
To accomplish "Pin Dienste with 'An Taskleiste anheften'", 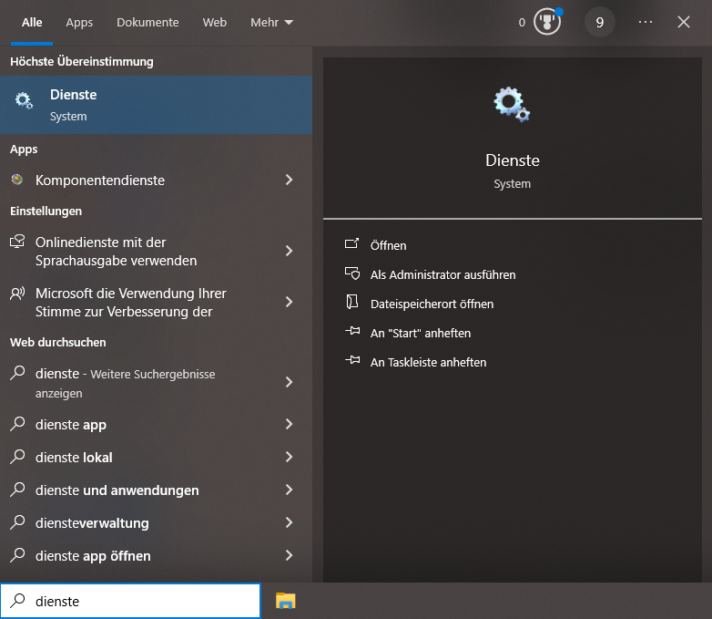I will click(x=428, y=362).
